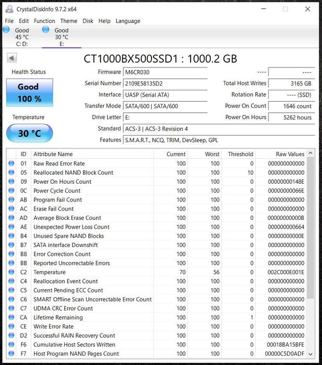Click the Raw Values column header
This screenshot has height=365, width=322.
281,154
